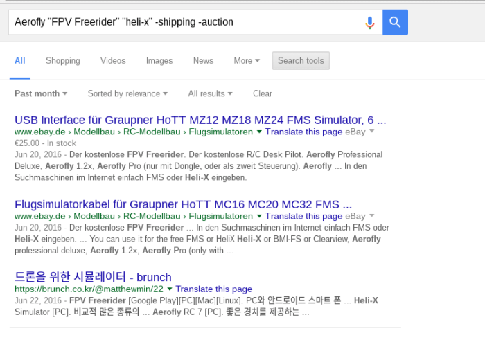Open the Sorted by relevance dropdown

[127, 93]
